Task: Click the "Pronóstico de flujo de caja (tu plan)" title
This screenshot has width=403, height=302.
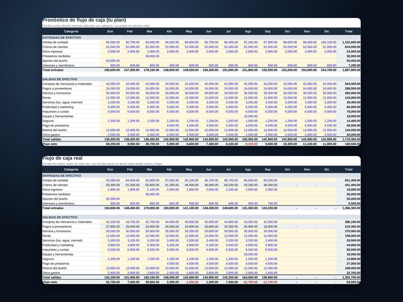Action: click(x=84, y=20)
